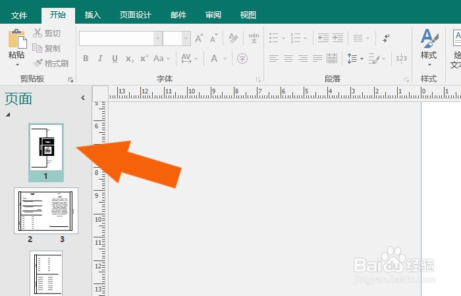Click the Cut (剪切) scissors button
The width and height of the screenshot is (461, 296).
[x=47, y=33]
